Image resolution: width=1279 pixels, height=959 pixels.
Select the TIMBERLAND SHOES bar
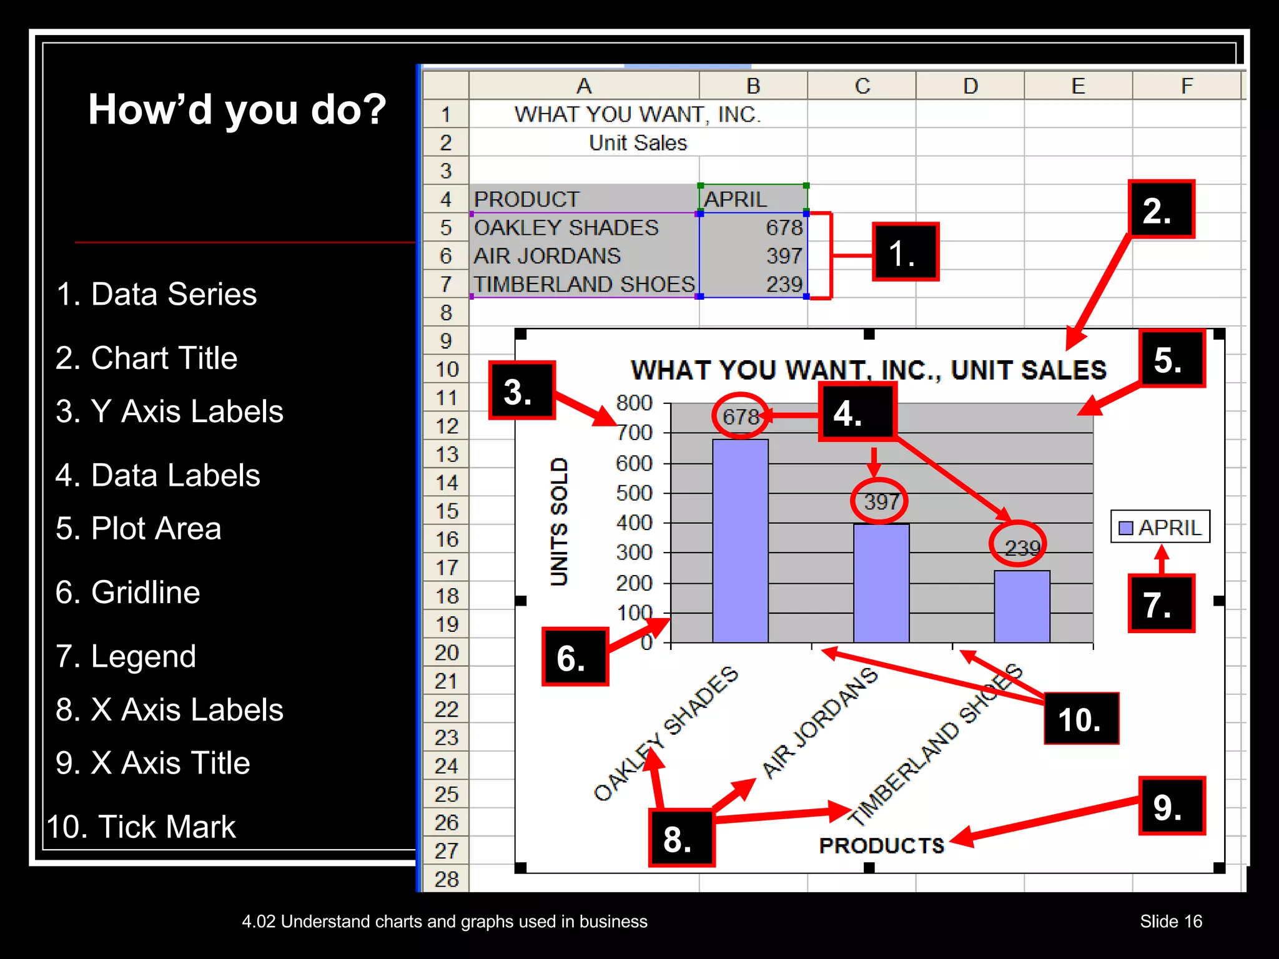click(1022, 606)
